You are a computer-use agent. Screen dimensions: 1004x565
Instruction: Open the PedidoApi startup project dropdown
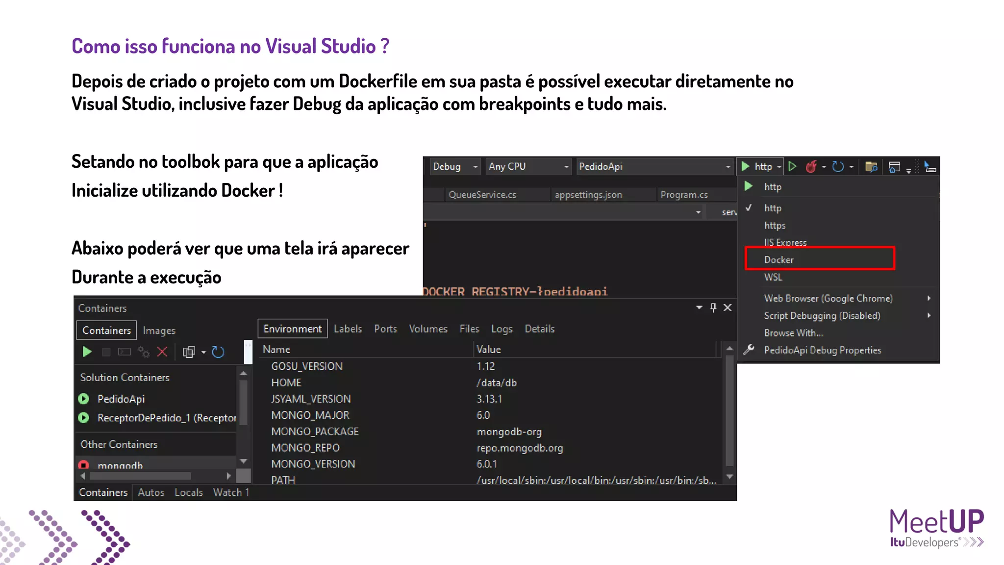[654, 167]
